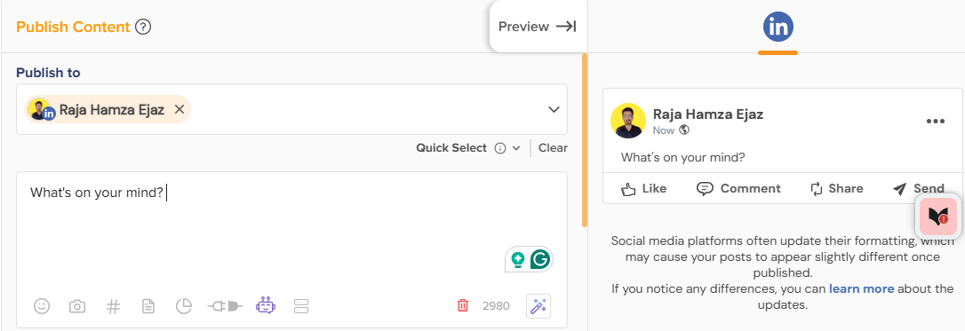Click Like on the LinkedIn preview

pyautogui.click(x=643, y=188)
